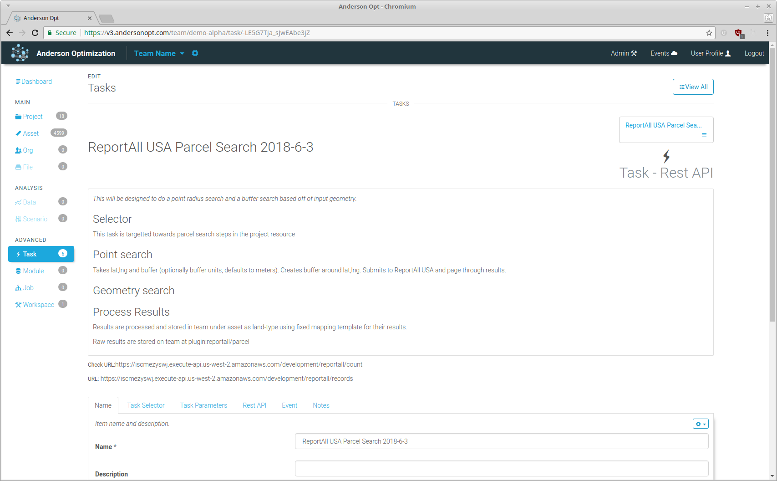Click the Project count badge 18

[61, 116]
